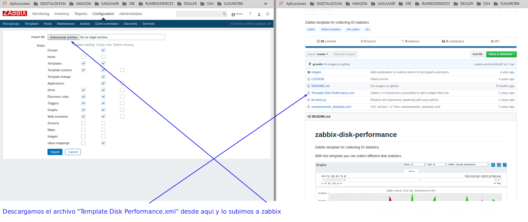The image size is (528, 222).
Task: Open the 0 releases tag icon
Action: 403,41
